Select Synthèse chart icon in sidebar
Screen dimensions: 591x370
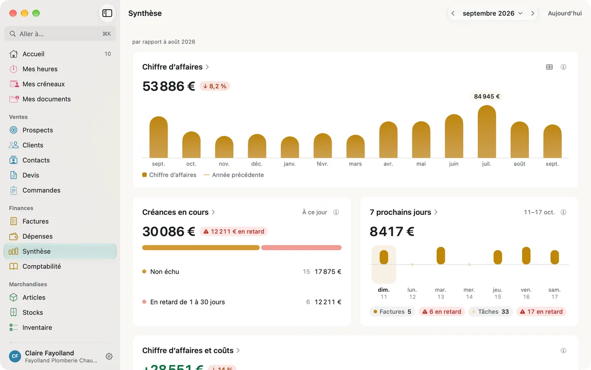(14, 251)
